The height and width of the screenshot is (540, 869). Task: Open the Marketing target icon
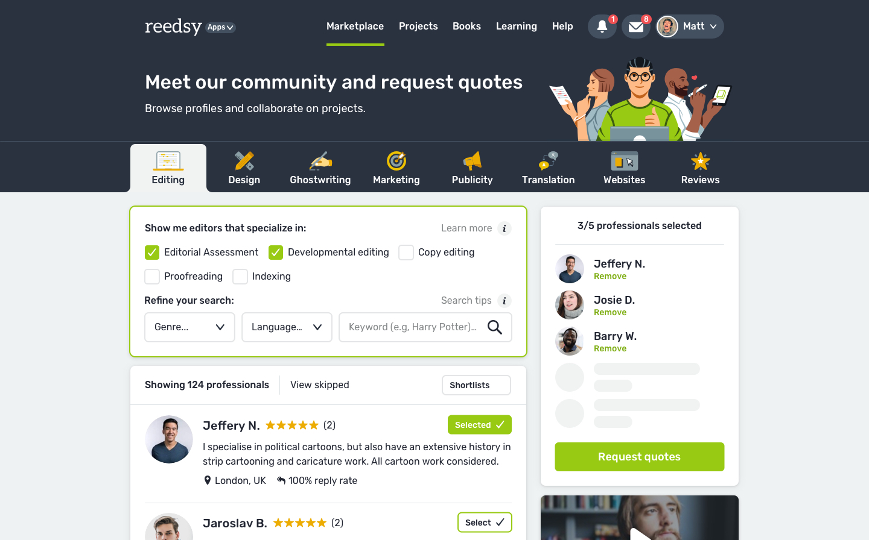tap(396, 161)
